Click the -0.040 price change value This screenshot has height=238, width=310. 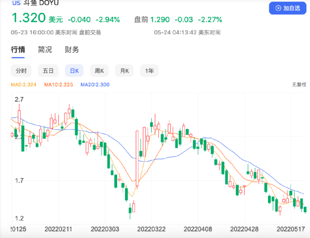79,20
